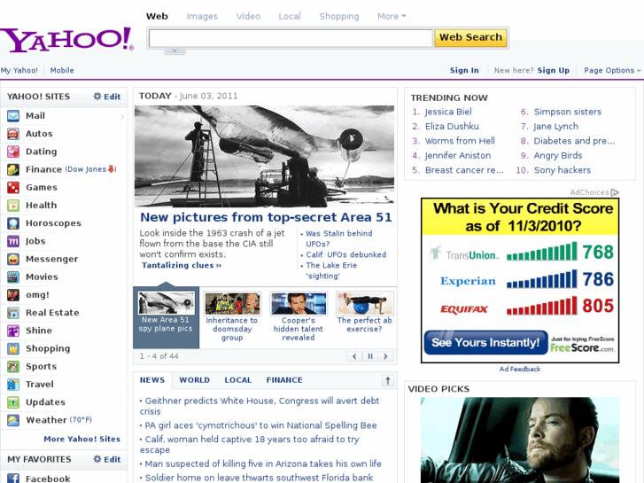This screenshot has height=483, width=644.
Task: Click the Web Search button
Action: point(470,38)
